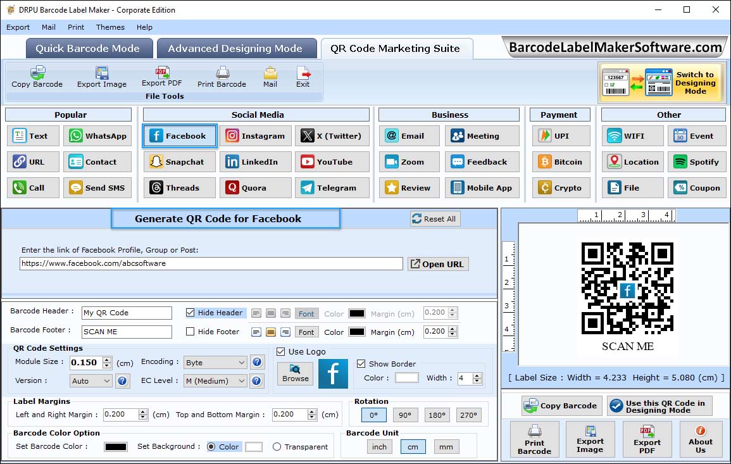Select the YouTube QR code type
The image size is (731, 464).
[x=332, y=162]
